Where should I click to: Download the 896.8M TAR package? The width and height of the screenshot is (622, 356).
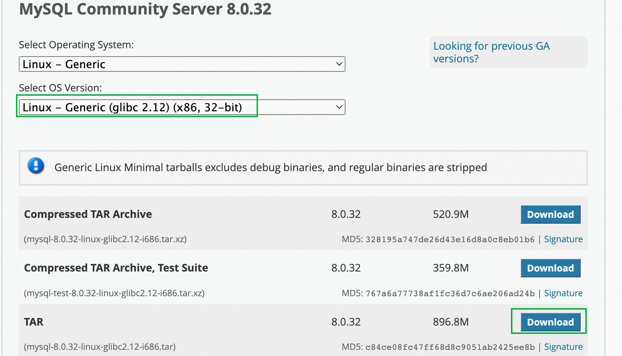coord(550,322)
